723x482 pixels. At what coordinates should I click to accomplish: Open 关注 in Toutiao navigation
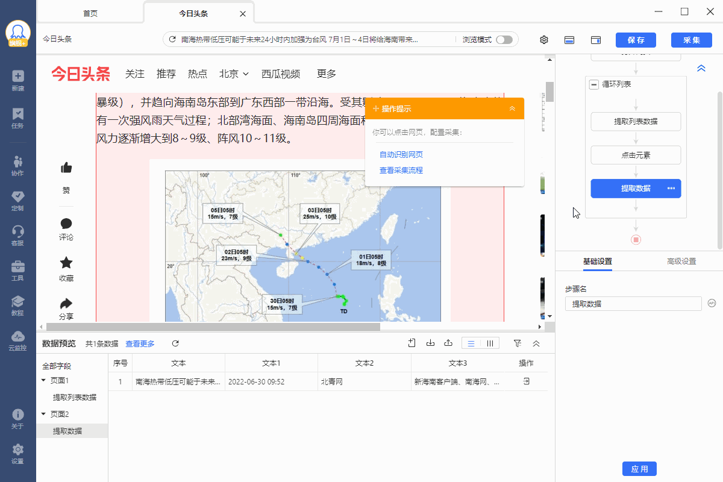coord(135,74)
